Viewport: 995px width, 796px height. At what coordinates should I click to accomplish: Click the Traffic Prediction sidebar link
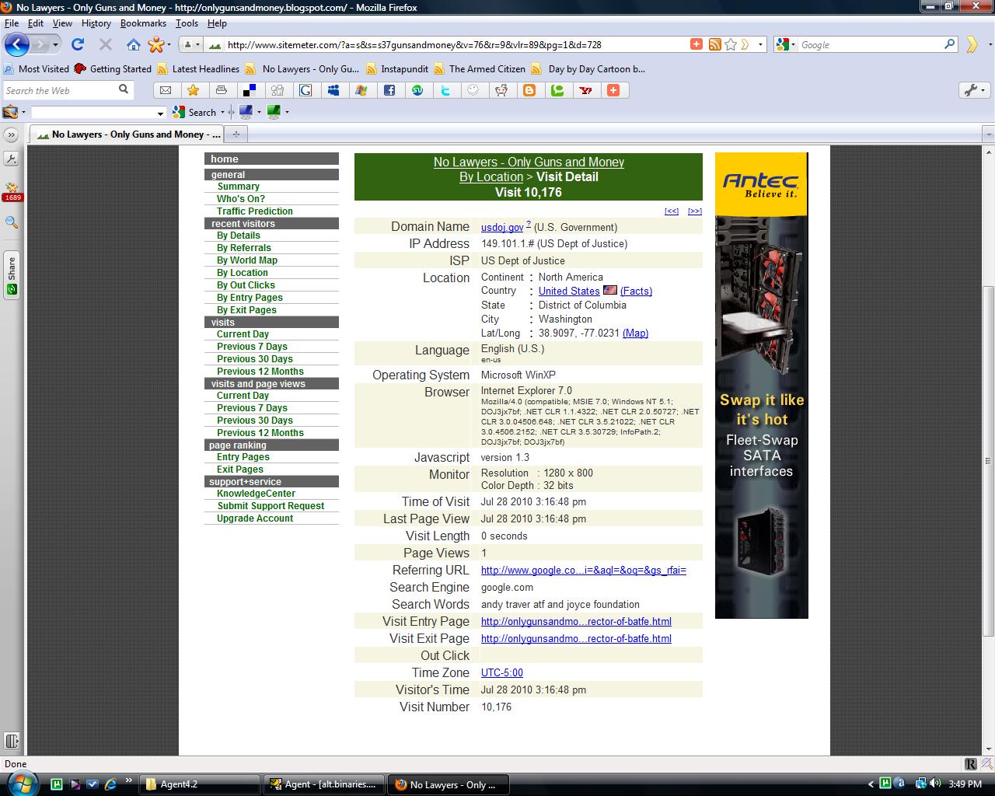click(x=254, y=211)
